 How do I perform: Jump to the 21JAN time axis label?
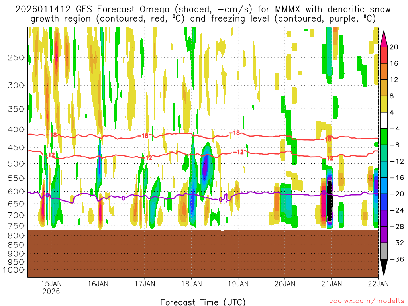331,284
